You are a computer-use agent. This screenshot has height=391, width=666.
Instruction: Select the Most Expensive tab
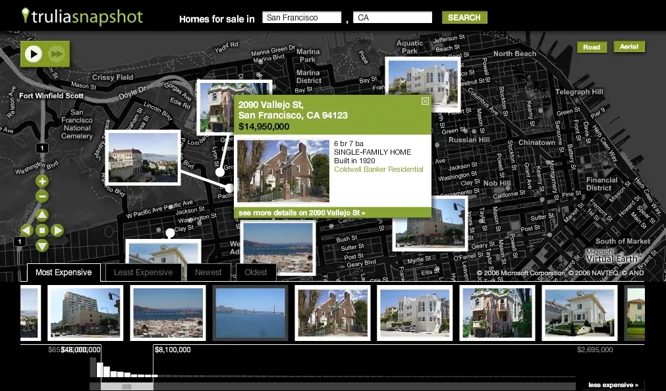(64, 273)
